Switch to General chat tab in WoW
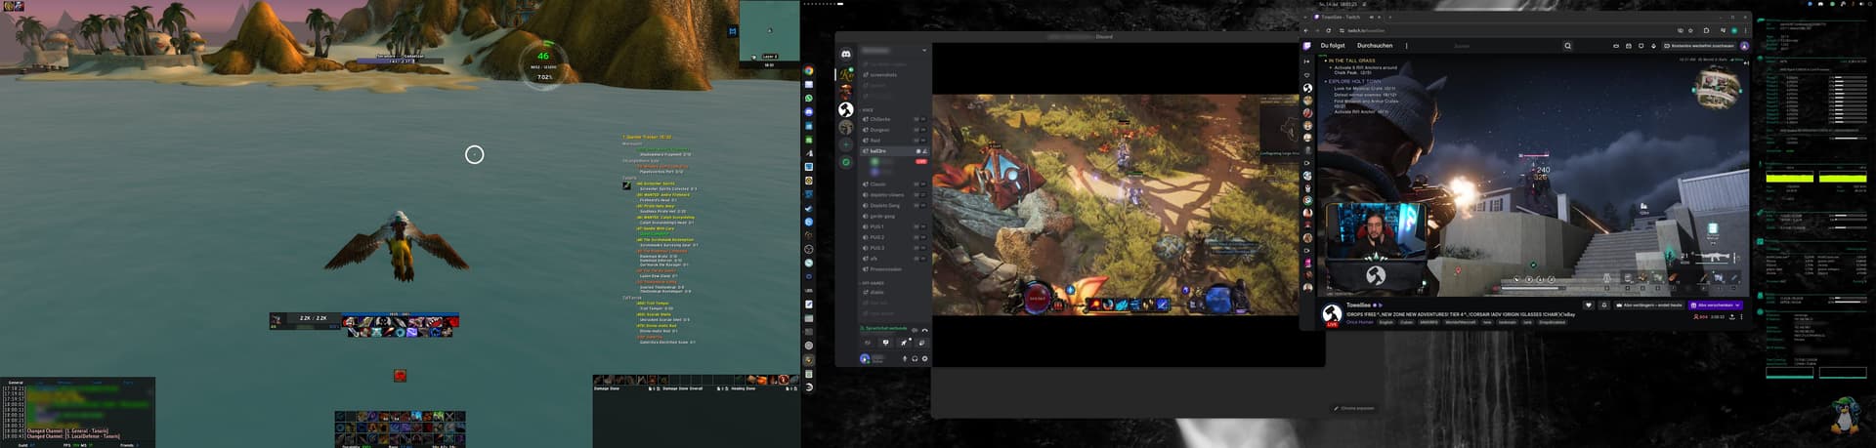Viewport: 1876px width, 448px height. [x=16, y=382]
